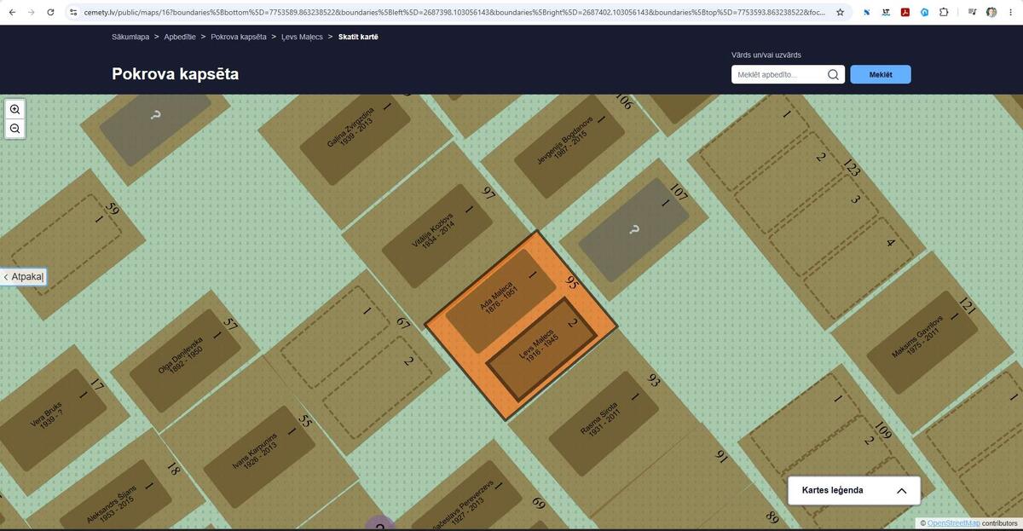Go back with the browser arrow

[11, 13]
